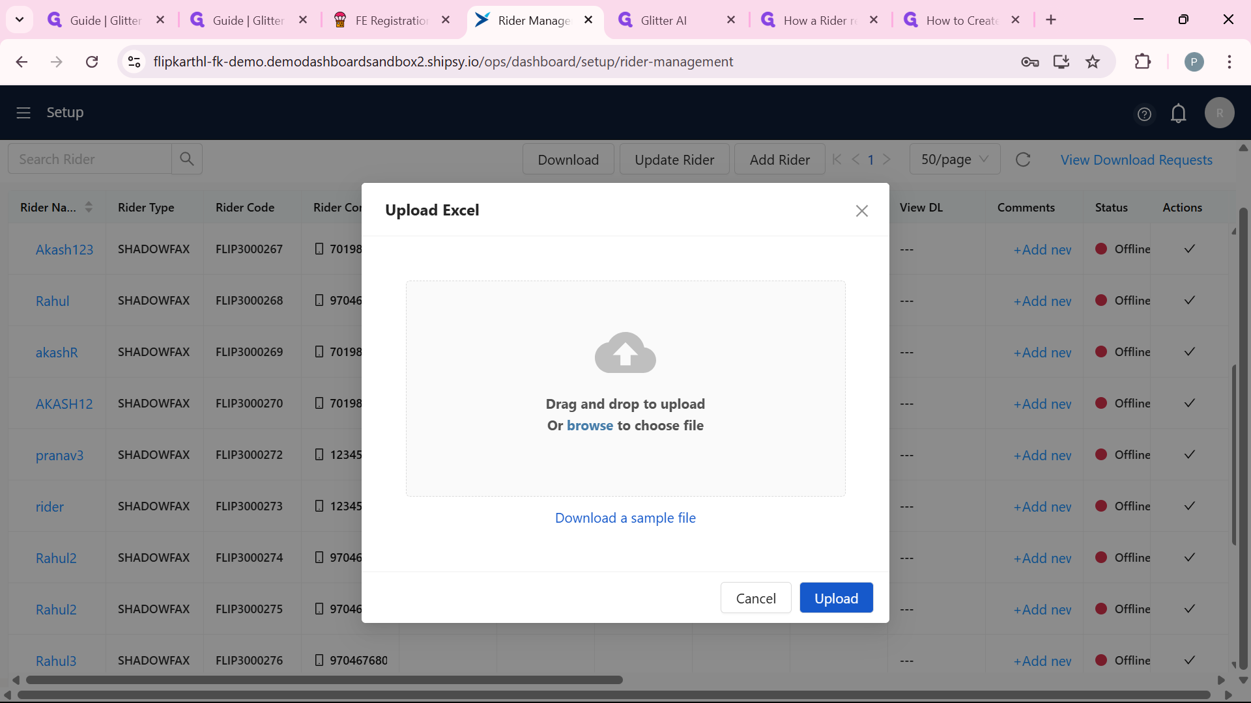
Task: Click the Update Rider button
Action: click(674, 159)
